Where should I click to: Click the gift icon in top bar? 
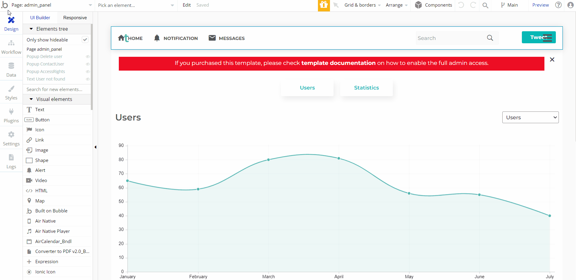[324, 5]
